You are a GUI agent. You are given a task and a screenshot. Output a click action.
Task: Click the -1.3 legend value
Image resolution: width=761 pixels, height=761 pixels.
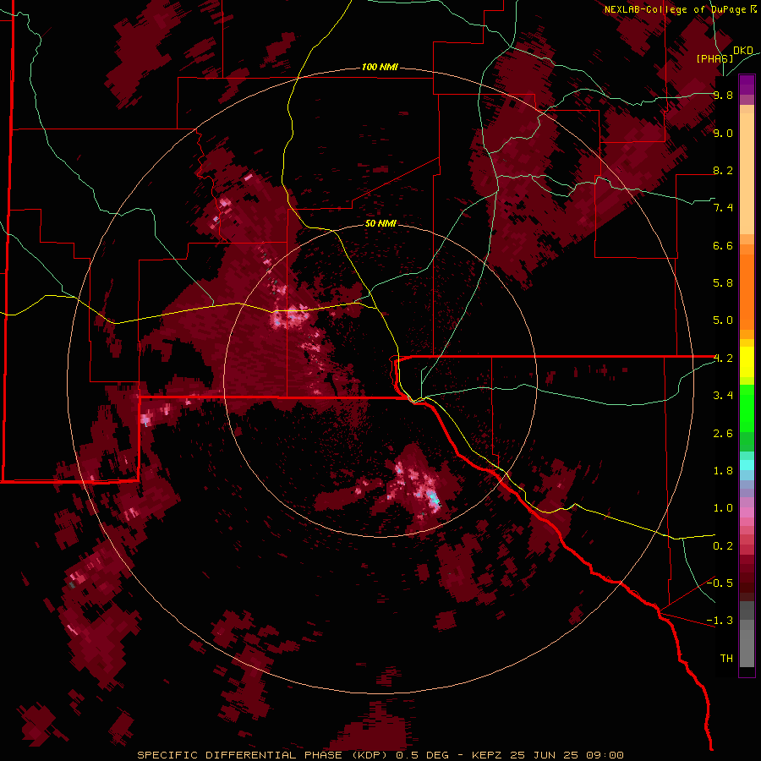point(720,621)
